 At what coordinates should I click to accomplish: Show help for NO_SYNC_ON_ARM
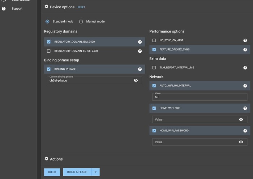point(245,40)
